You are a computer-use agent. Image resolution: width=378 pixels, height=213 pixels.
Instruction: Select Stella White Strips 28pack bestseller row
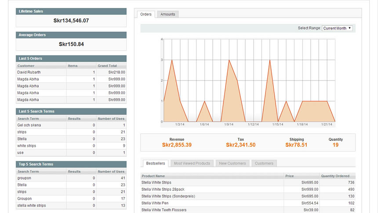pyautogui.click(x=163, y=189)
